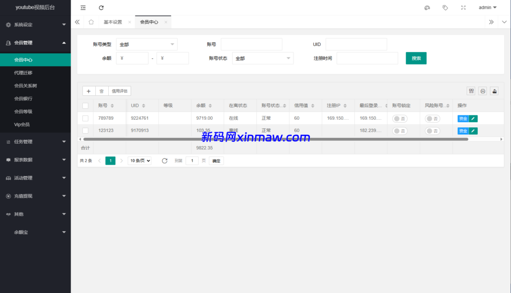Focus the UID search input

point(356,44)
